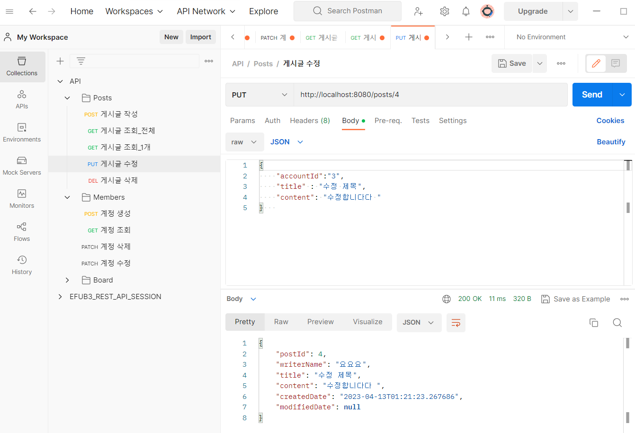Image resolution: width=635 pixels, height=433 pixels.
Task: Switch to the request Settings tab
Action: [x=453, y=121]
